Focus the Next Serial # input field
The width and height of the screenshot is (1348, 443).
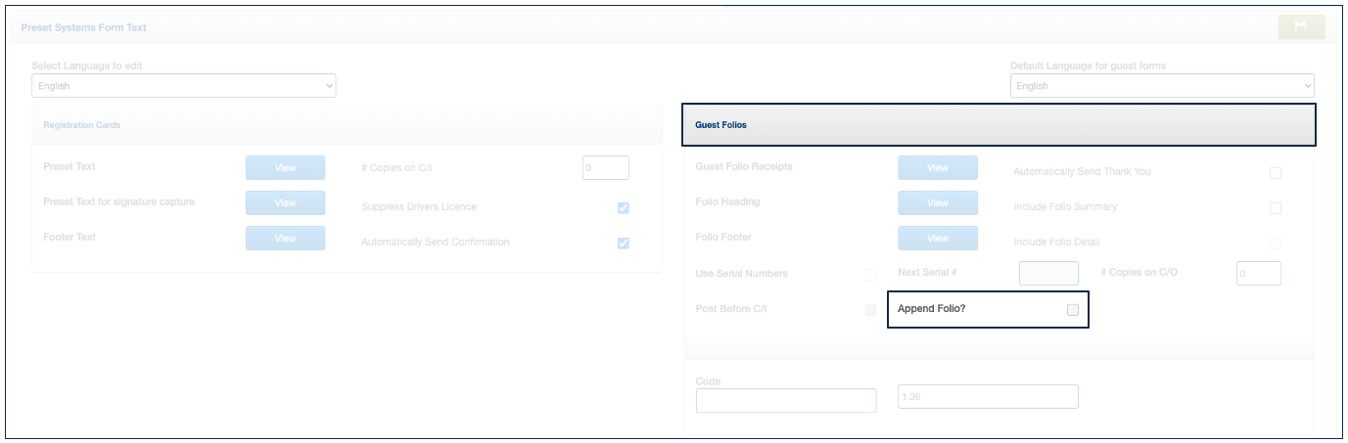pyautogui.click(x=1048, y=274)
